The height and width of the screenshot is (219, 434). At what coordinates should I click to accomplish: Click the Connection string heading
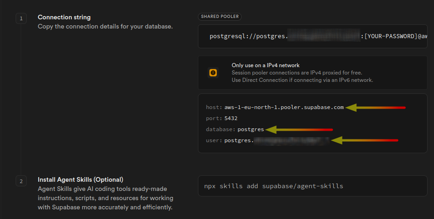pos(64,17)
